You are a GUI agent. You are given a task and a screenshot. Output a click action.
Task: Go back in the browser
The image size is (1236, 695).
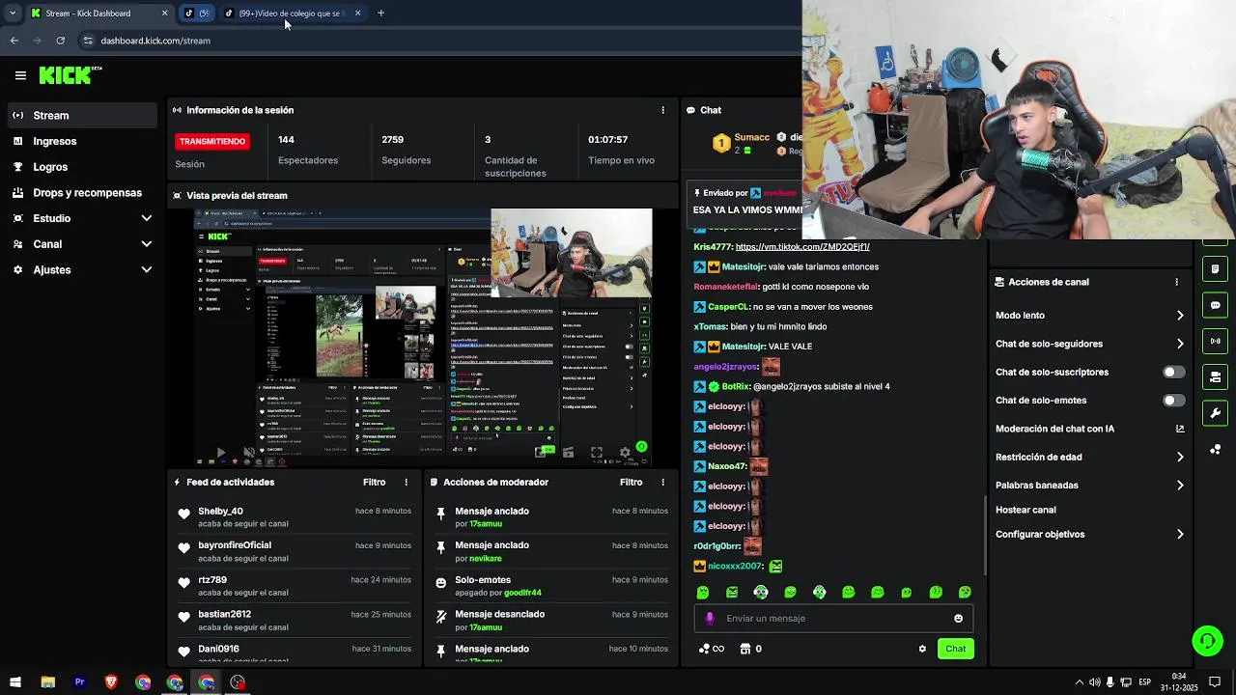pyautogui.click(x=14, y=41)
